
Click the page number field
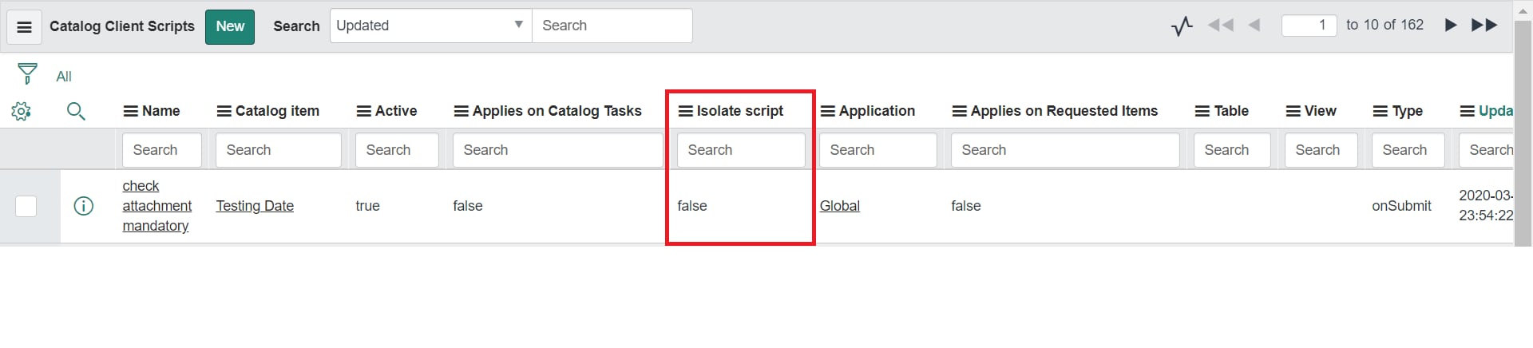(1309, 26)
